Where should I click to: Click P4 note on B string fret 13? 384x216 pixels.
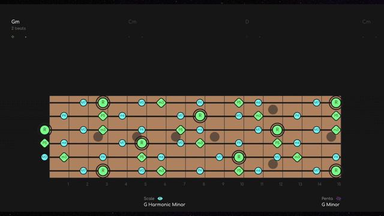(x=297, y=116)
